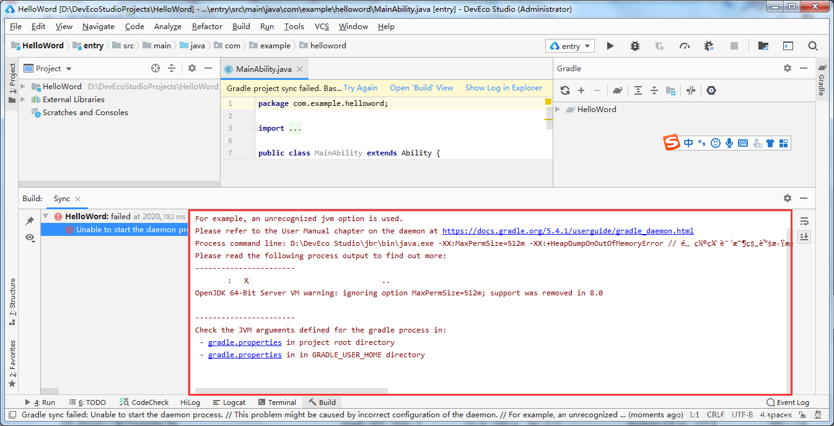This screenshot has height=426, width=834.
Task: Expand HelloWord node in Gradle panel
Action: tap(558, 110)
